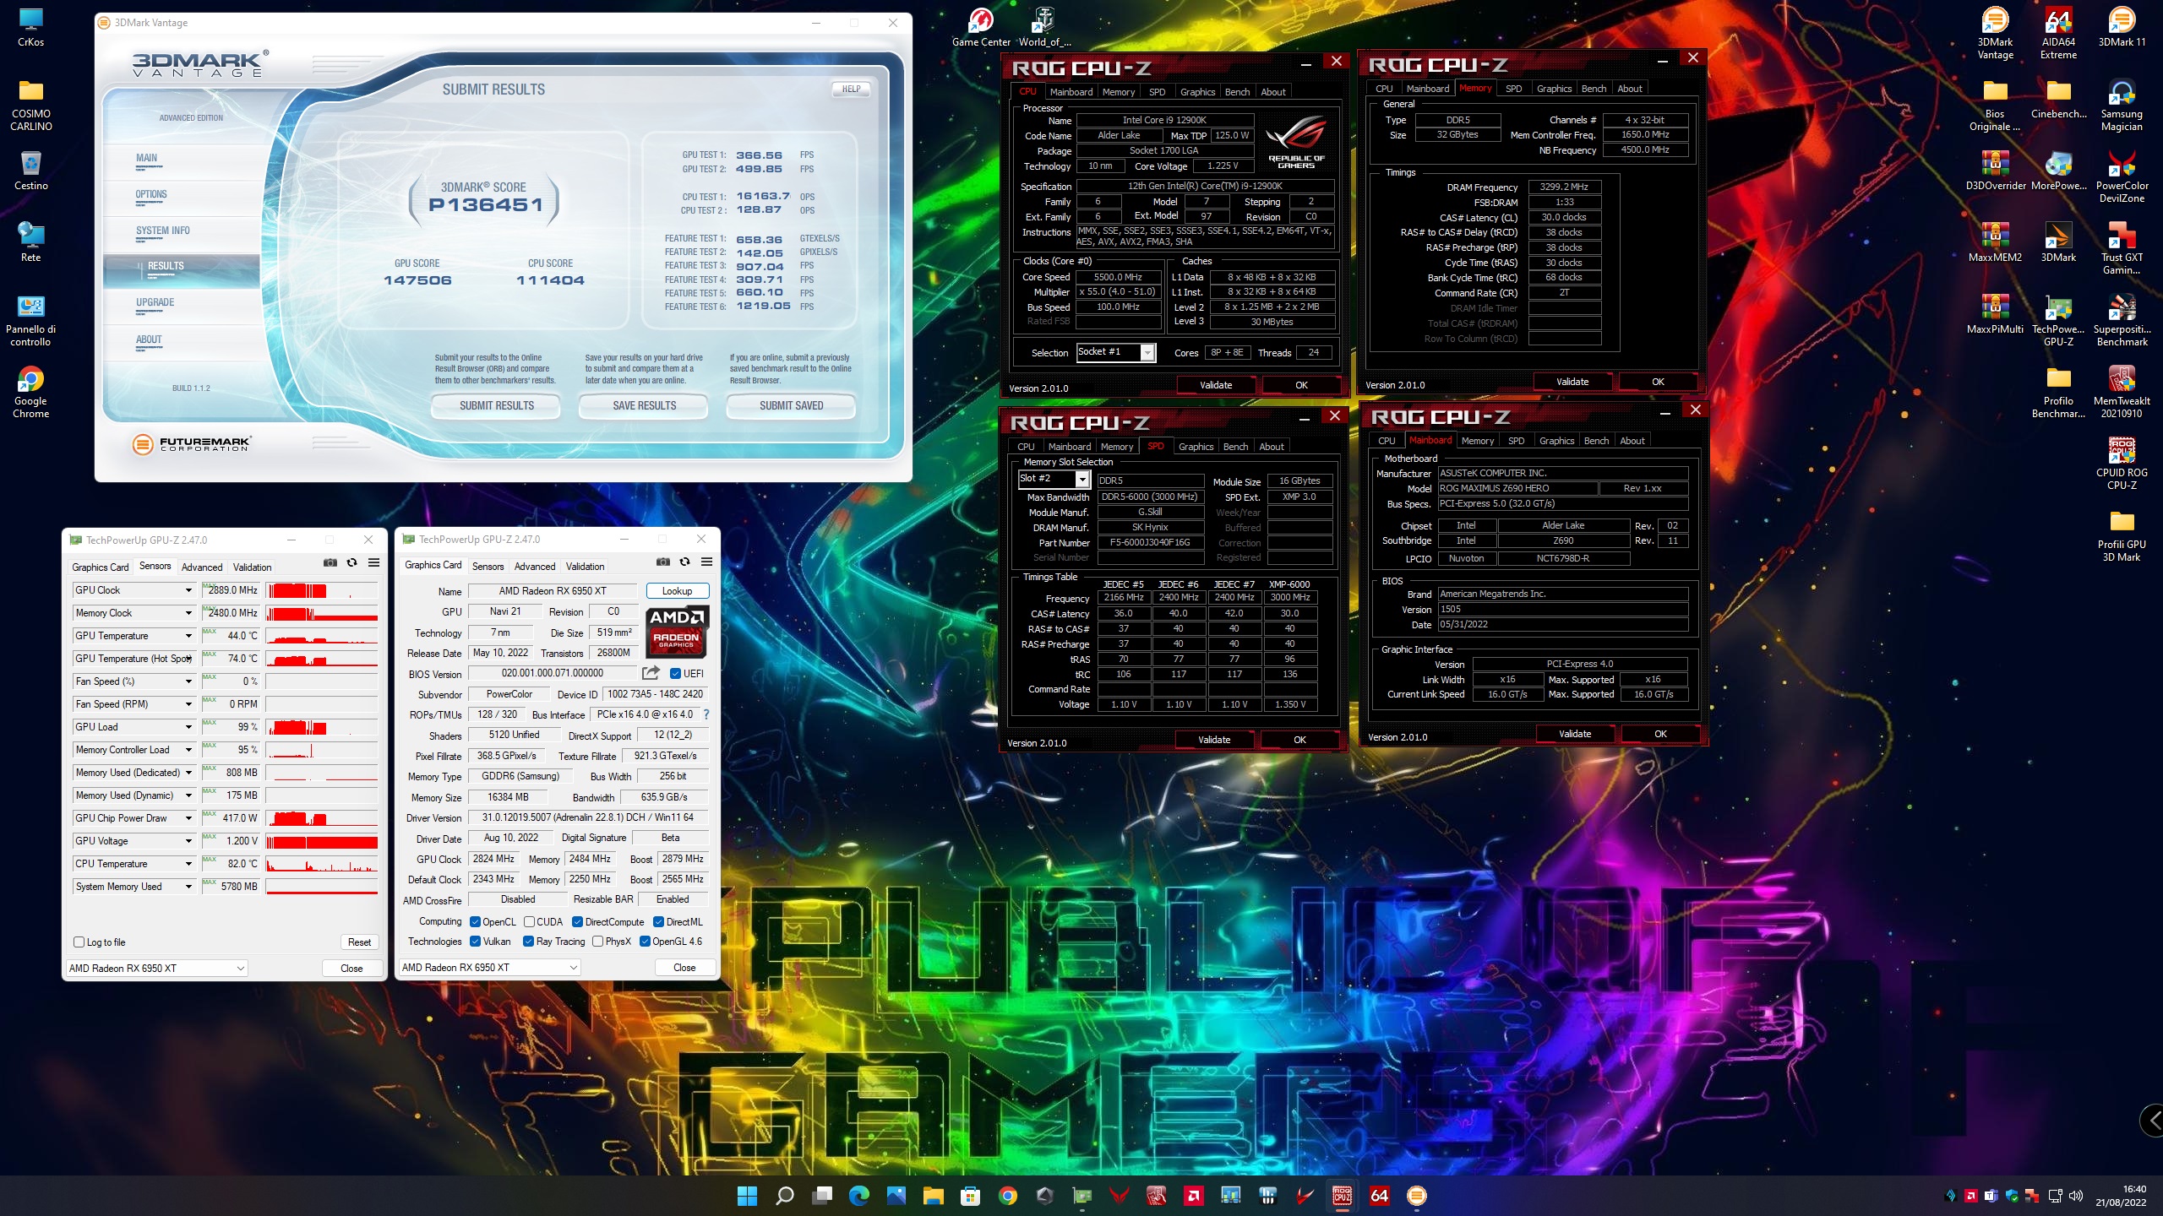Click the BIOS export share icon in GPU-Z
Screen dimensions: 2163x1216
tap(651, 673)
